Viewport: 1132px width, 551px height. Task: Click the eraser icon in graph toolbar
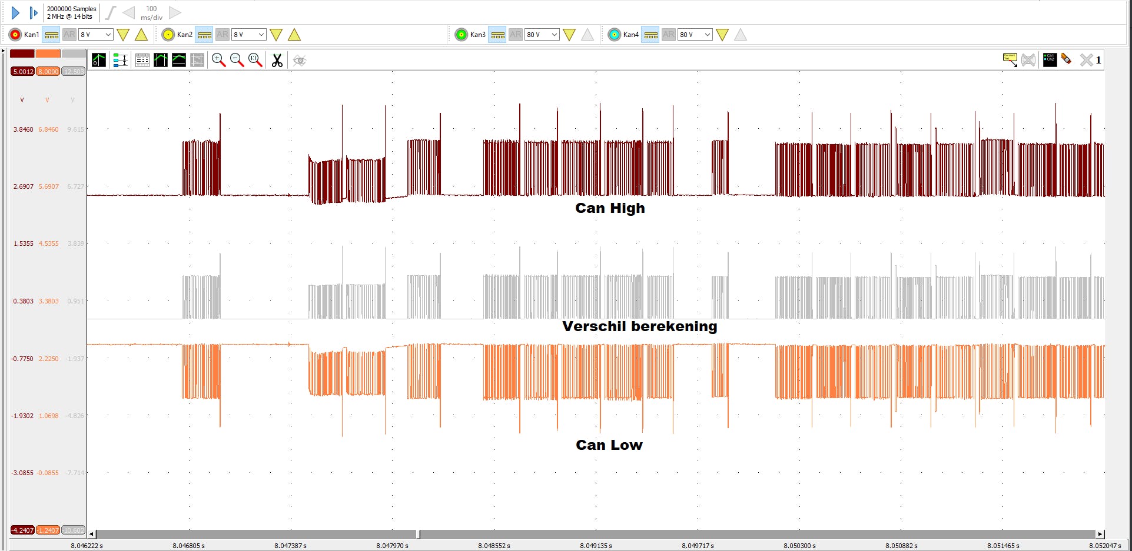tap(1066, 59)
